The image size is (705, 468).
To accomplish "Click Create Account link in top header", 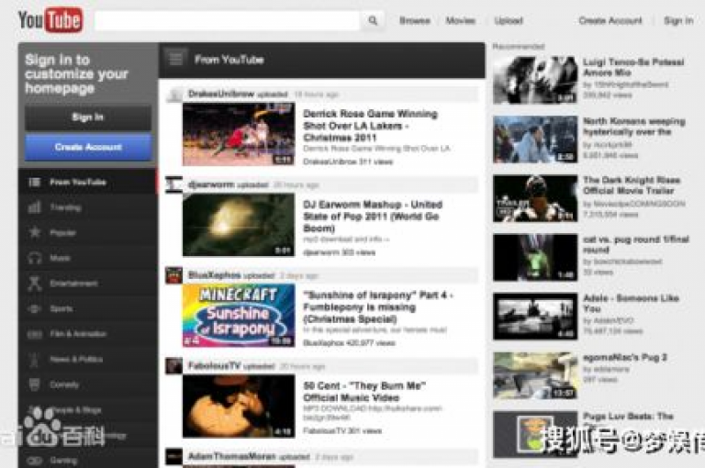I will click(x=610, y=21).
